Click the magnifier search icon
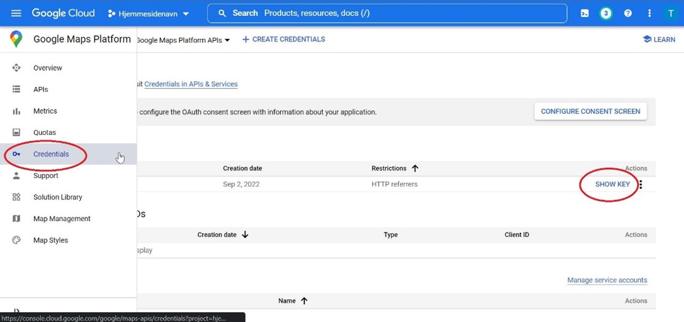Screen dimensions: 684x322 point(222,13)
